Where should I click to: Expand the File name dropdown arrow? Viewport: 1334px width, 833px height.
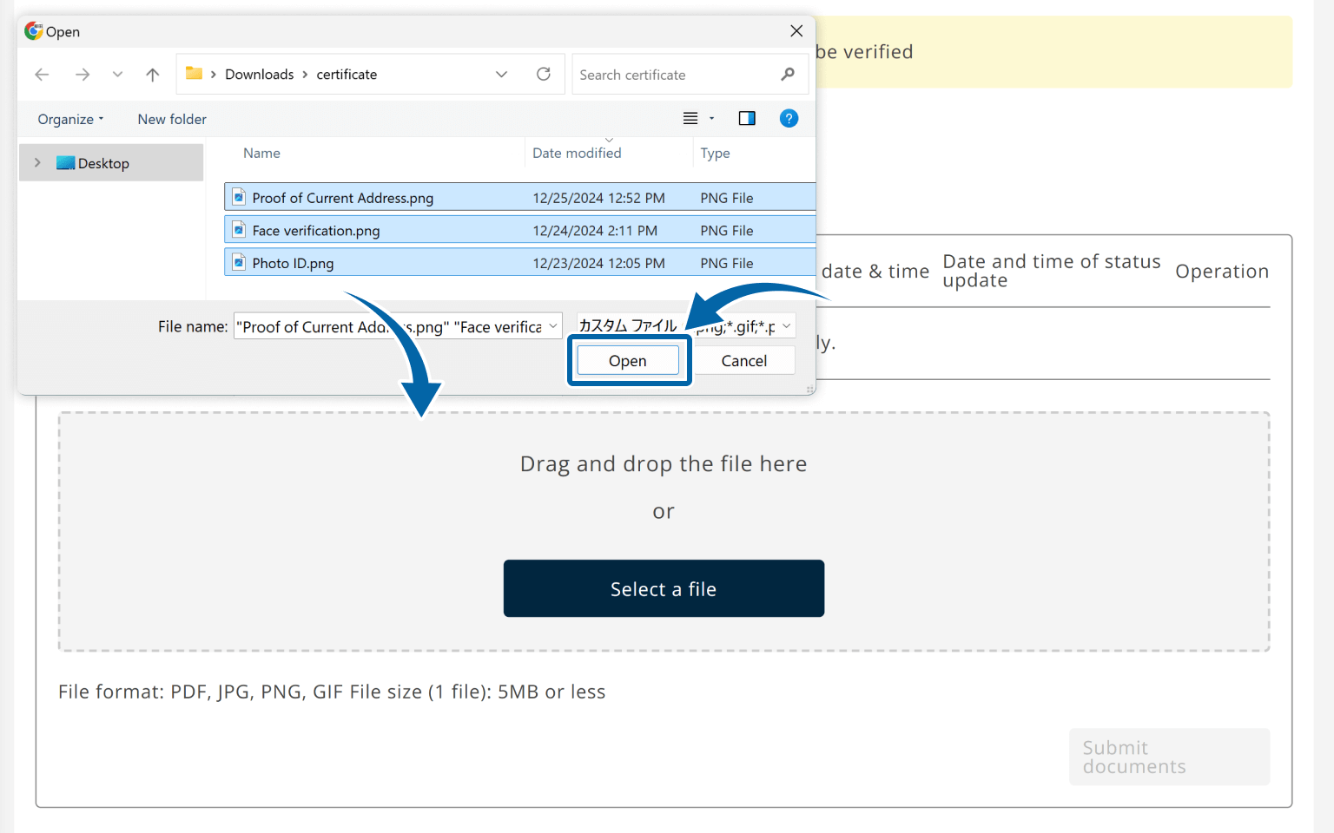coord(553,326)
